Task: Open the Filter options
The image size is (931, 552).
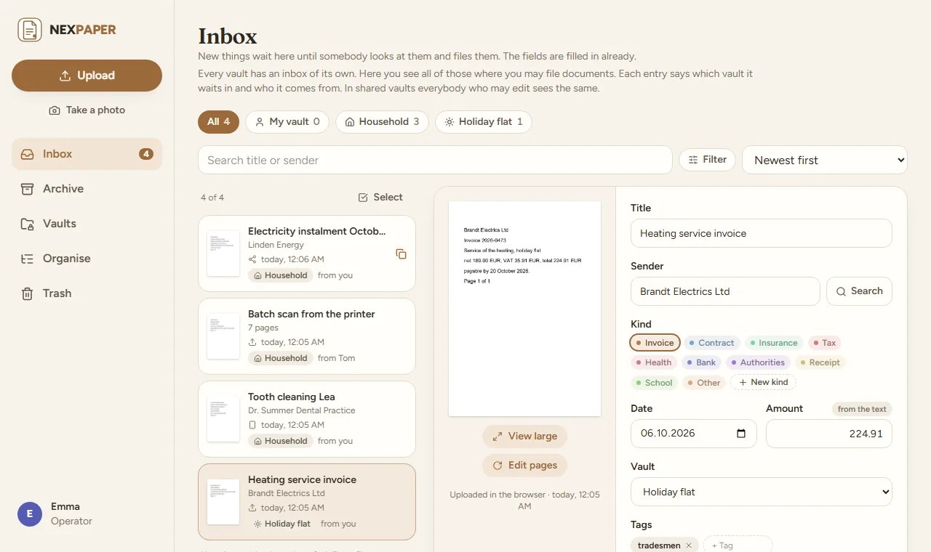Action: (707, 160)
